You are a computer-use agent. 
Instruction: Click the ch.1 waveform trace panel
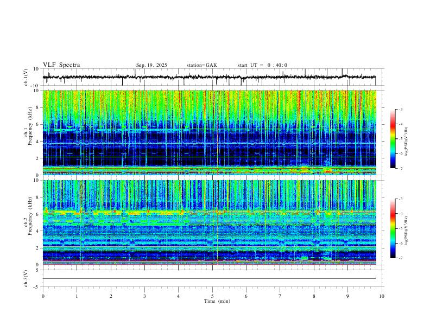pyautogui.click(x=213, y=77)
